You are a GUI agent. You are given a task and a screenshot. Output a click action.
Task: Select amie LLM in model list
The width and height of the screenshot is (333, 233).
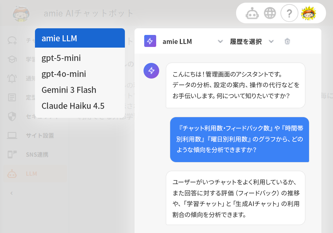click(80, 38)
